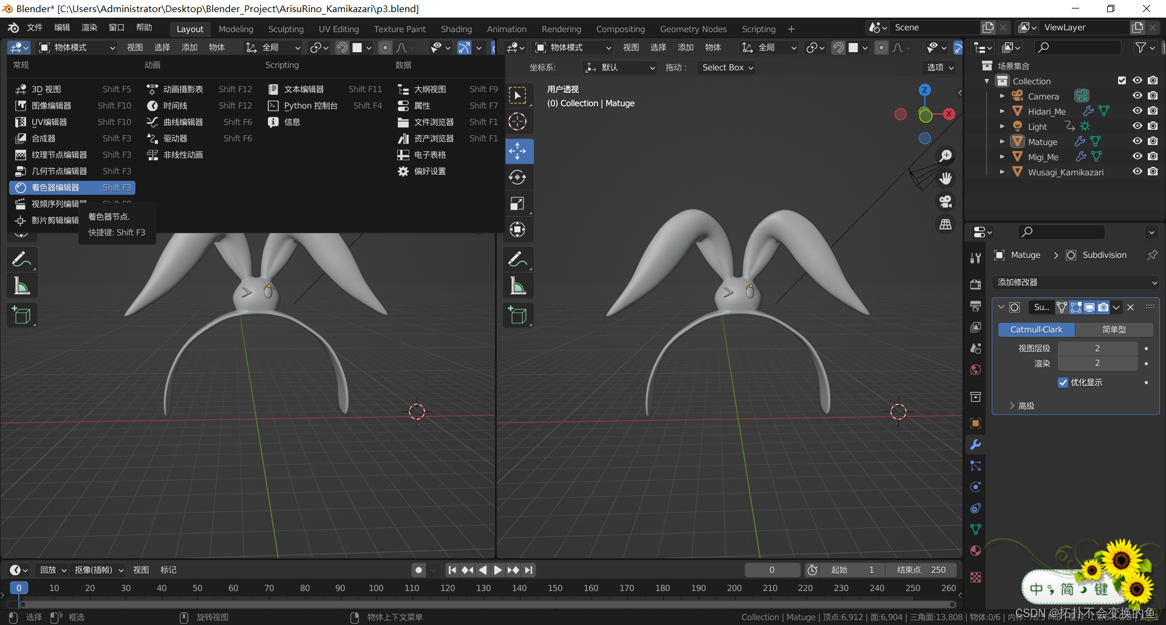
Task: Select the 简单型 subdivision type
Action: 1114,329
